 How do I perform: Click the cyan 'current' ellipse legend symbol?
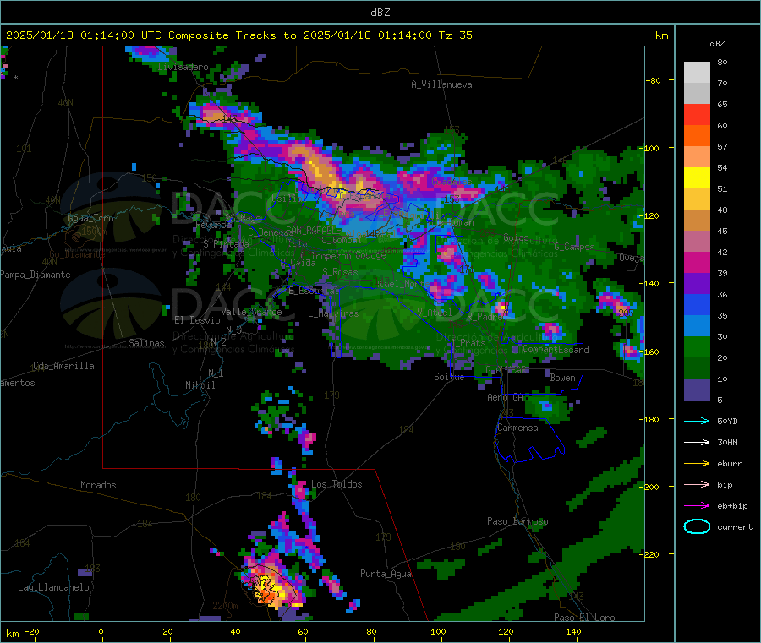coord(697,526)
